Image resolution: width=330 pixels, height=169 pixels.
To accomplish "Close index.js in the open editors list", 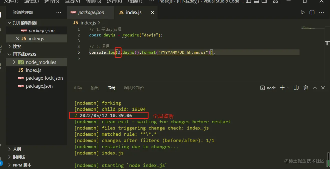I will pos(17,38).
